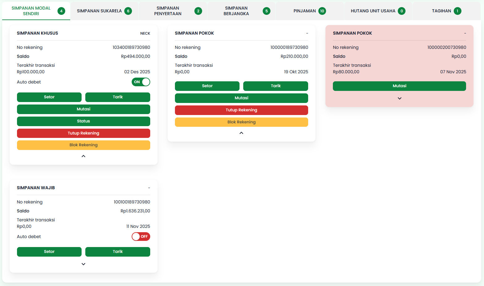Expand the Simpanan Wajib card
Image resolution: width=484 pixels, height=286 pixels.
[83, 264]
